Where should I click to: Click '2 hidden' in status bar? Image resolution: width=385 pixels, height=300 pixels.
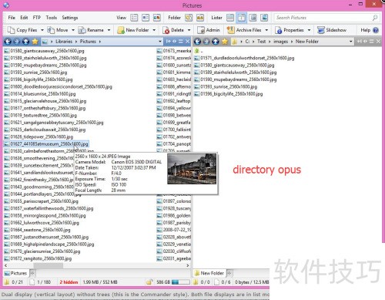69,282
